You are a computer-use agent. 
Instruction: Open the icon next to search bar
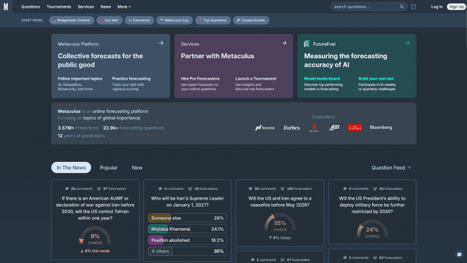414,6
